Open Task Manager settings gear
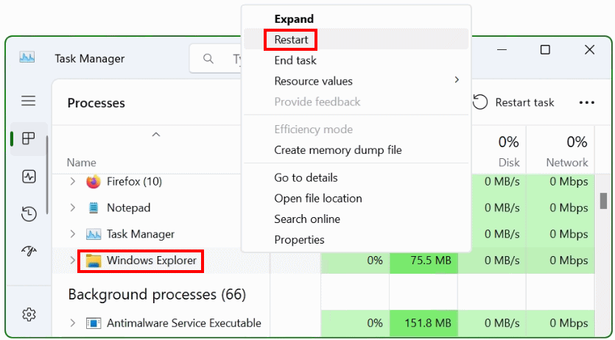The width and height of the screenshot is (615, 340). click(29, 314)
